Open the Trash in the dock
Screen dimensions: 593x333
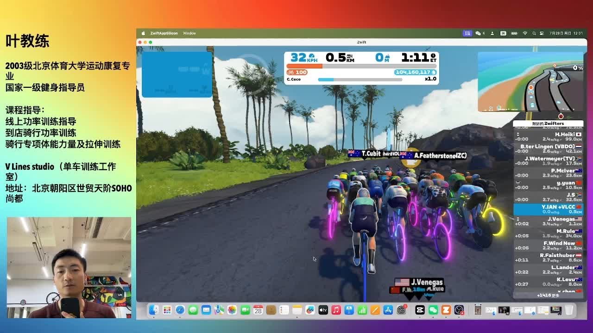(x=569, y=310)
